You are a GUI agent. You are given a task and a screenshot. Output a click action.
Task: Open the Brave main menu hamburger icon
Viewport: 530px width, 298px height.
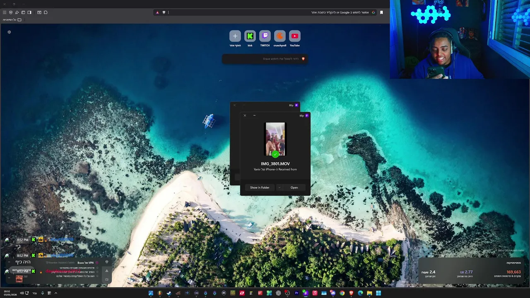(x=5, y=12)
